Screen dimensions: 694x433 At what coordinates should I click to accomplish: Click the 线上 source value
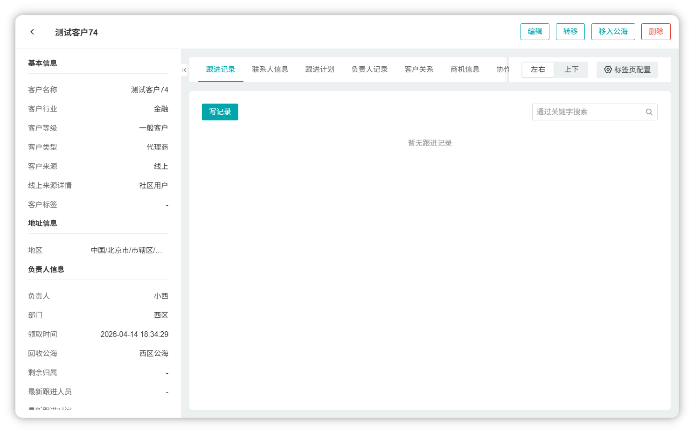click(x=161, y=166)
